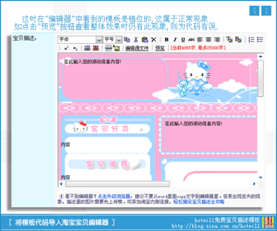Open the 轻松搞定宝贝描述全攻略 link
The width and height of the screenshot is (277, 231).
(x=199, y=202)
